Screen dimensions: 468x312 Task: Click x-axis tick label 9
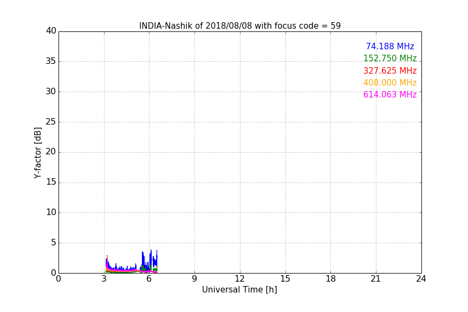(x=194, y=279)
